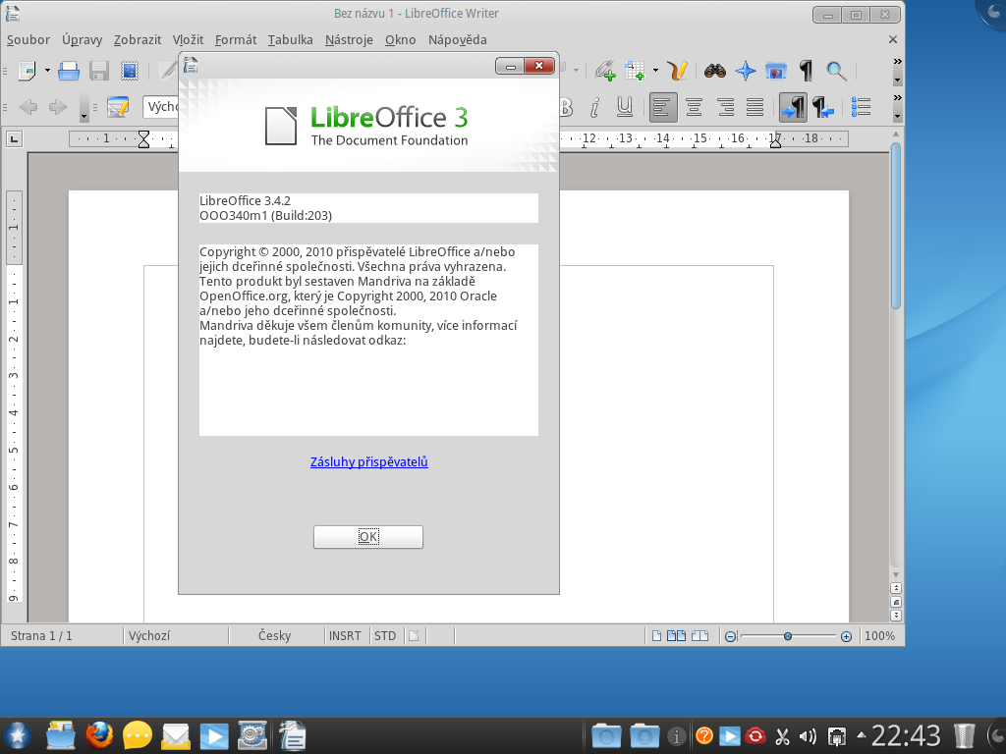
Task: Open the Styles and Formatting icon
Action: pos(118,107)
